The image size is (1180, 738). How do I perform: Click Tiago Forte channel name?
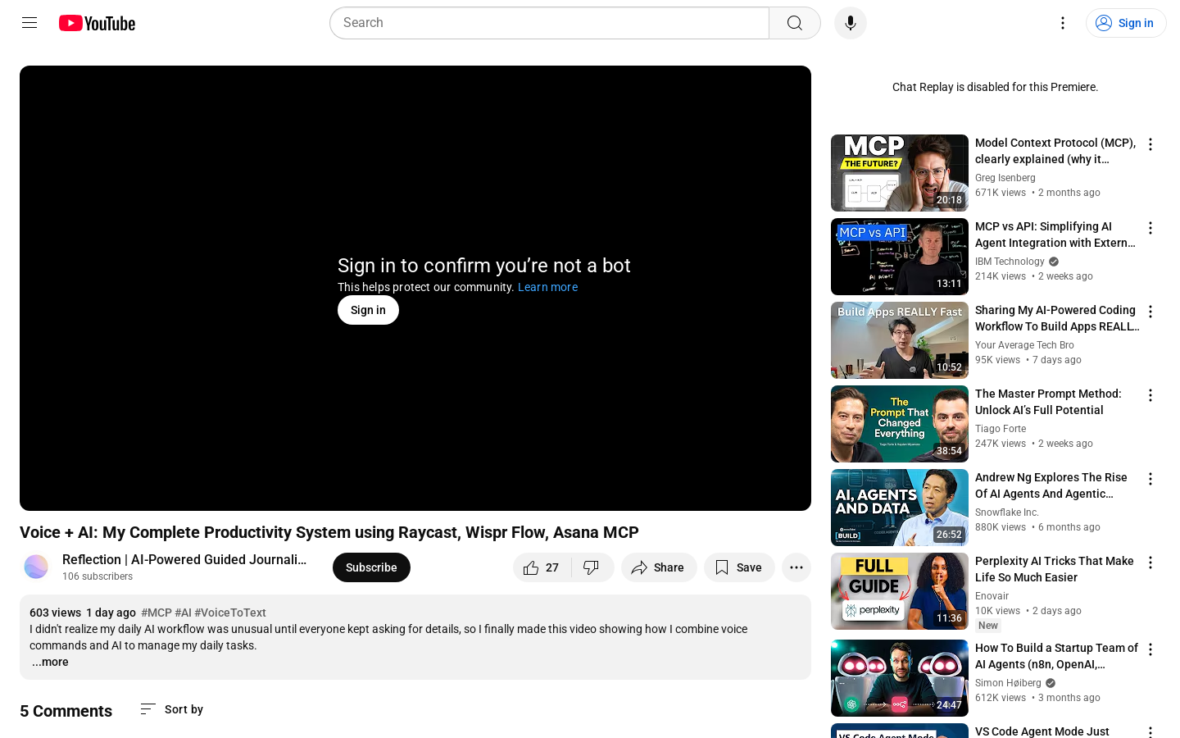click(x=1001, y=429)
